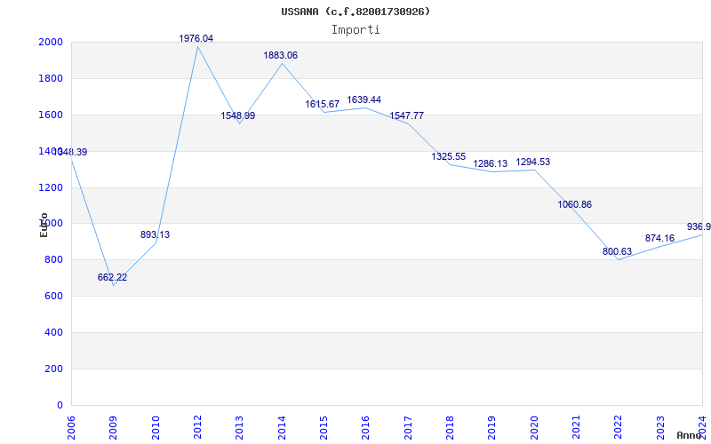Click the data label 1325.55
The image size is (711, 444).
tap(449, 157)
